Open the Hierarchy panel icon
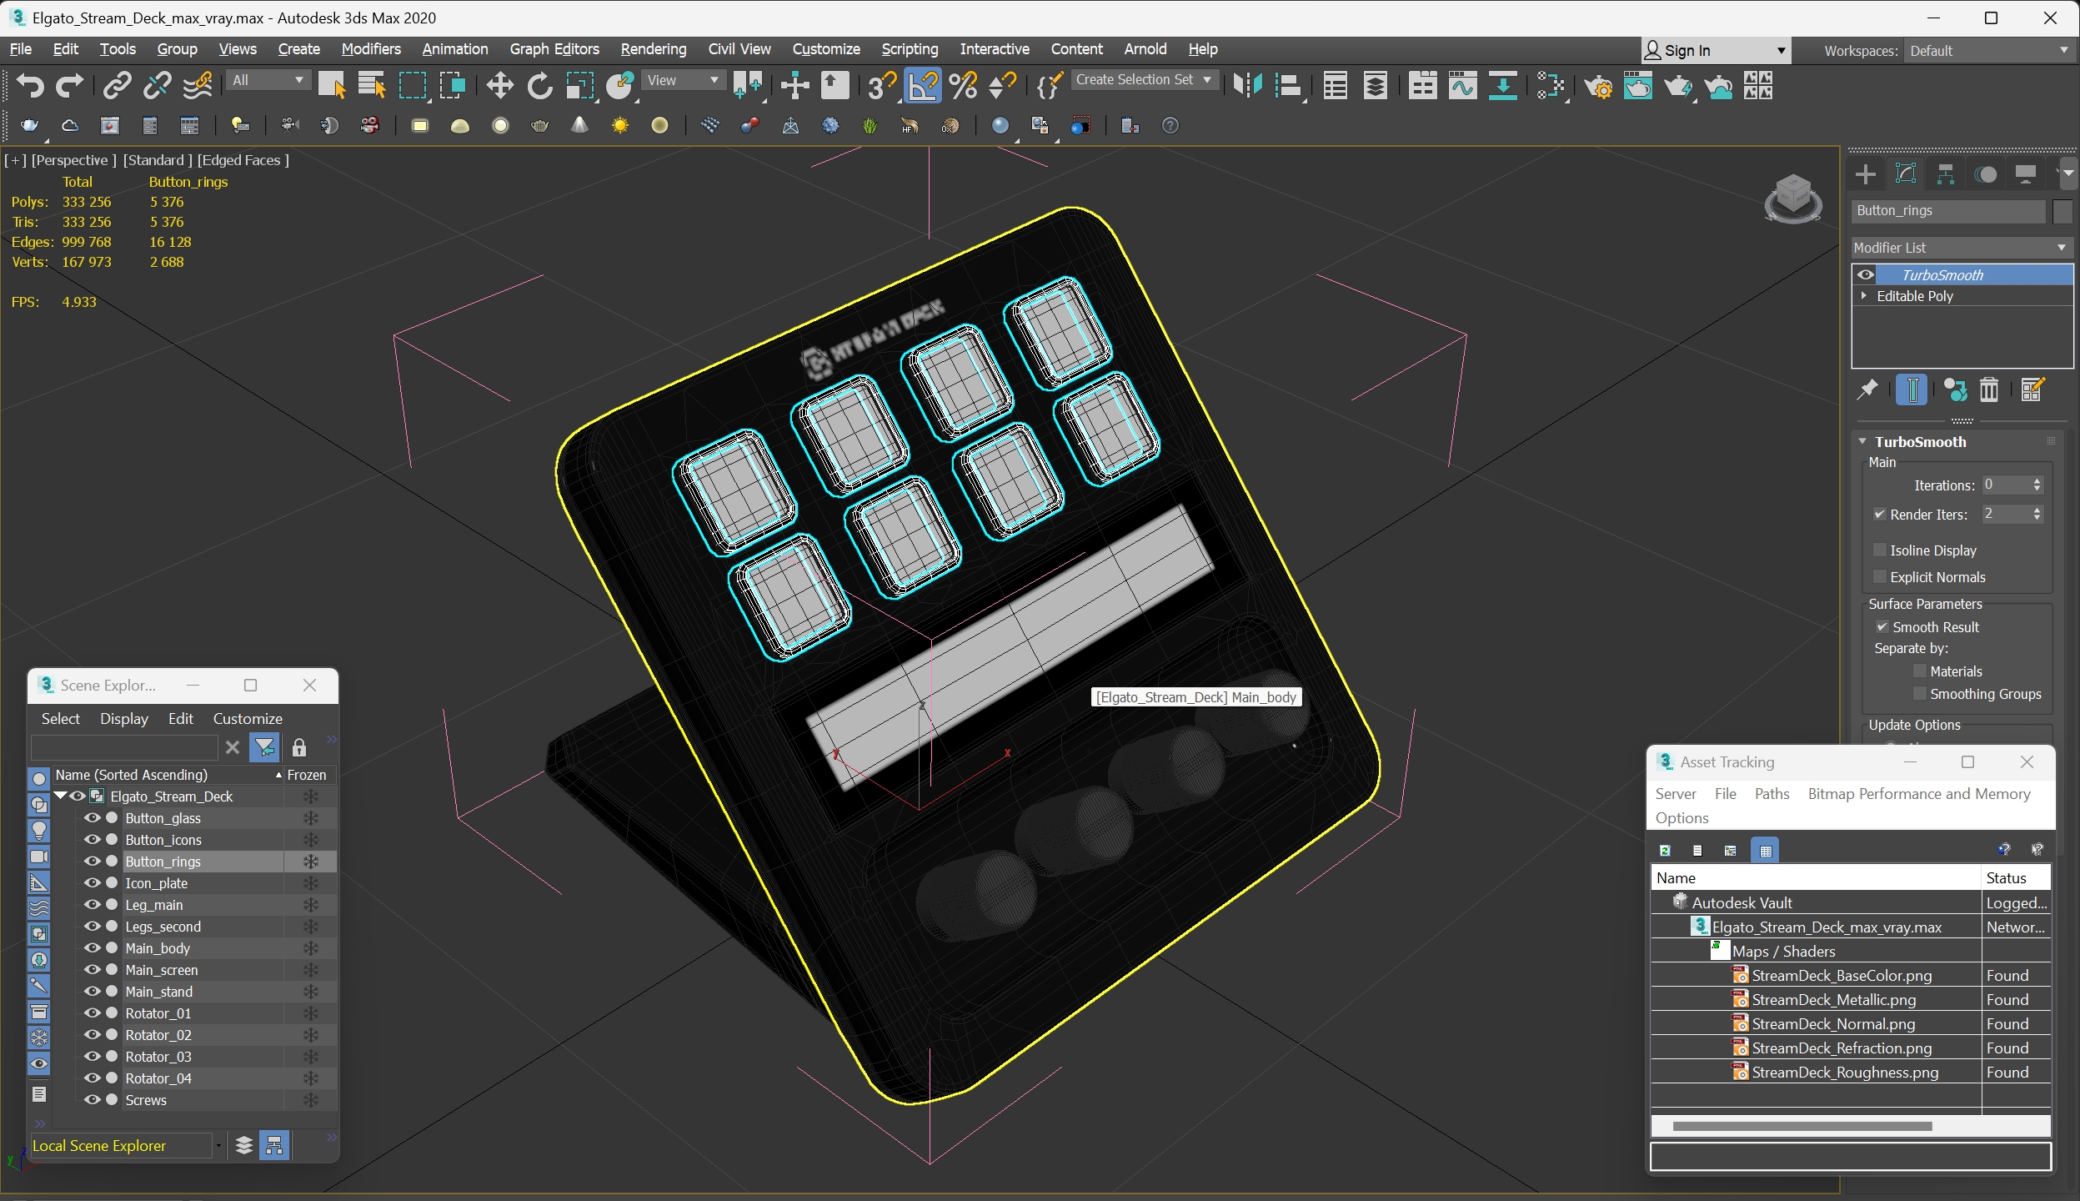This screenshot has width=2080, height=1201. 1946,174
